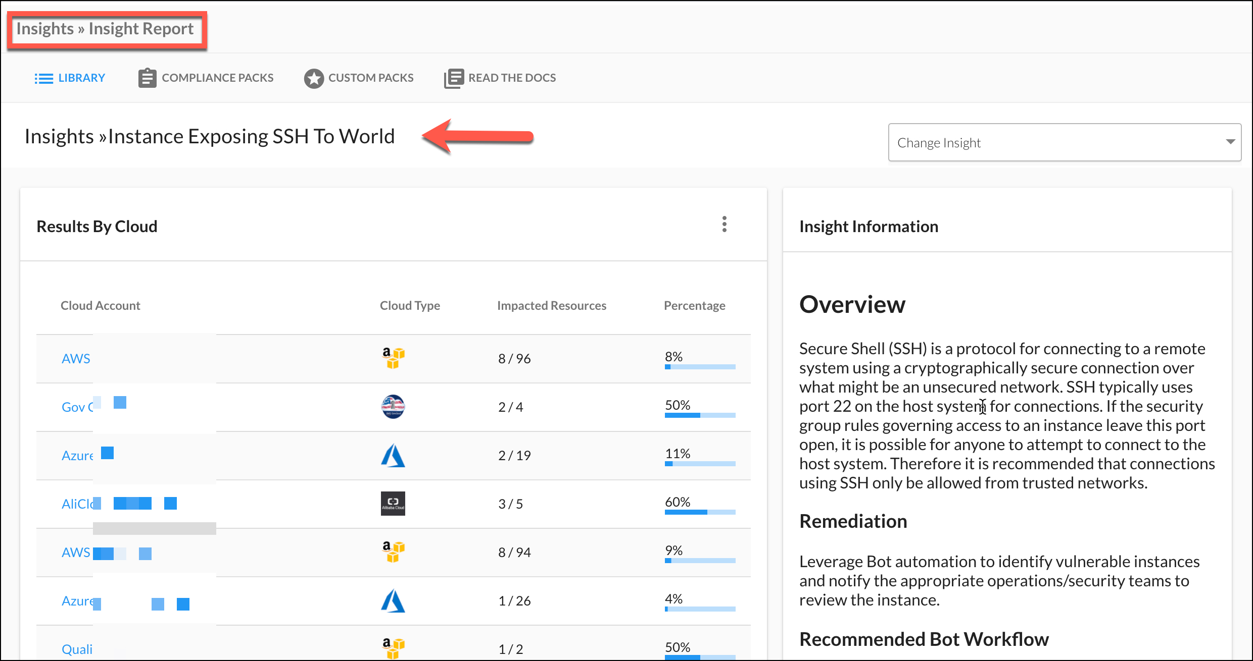
Task: Switch to Compliance Packs tab
Action: [x=217, y=78]
